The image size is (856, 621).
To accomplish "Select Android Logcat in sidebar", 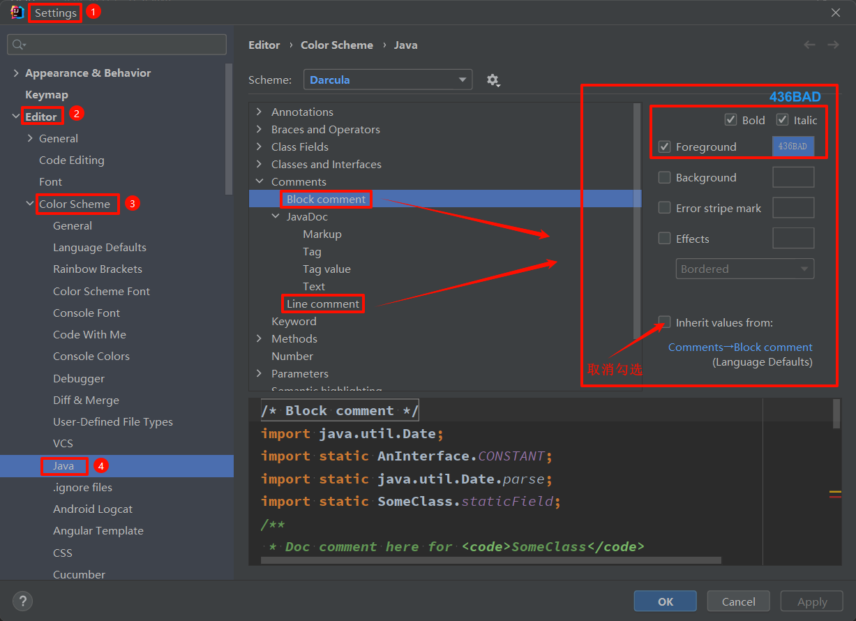I will tap(93, 509).
